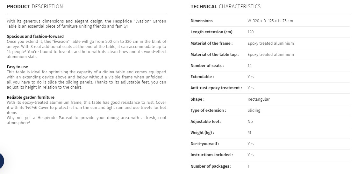Image resolution: width=358 pixels, height=174 pixels.
Task: Click the Number of seats value 14
Action: click(x=249, y=66)
